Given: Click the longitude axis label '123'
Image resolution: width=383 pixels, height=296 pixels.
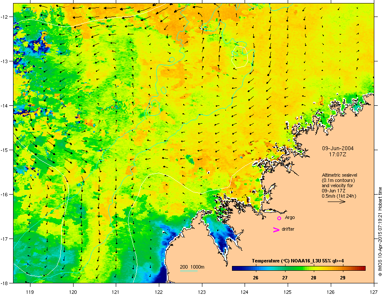Looking at the screenshot, I should [x=202, y=292].
